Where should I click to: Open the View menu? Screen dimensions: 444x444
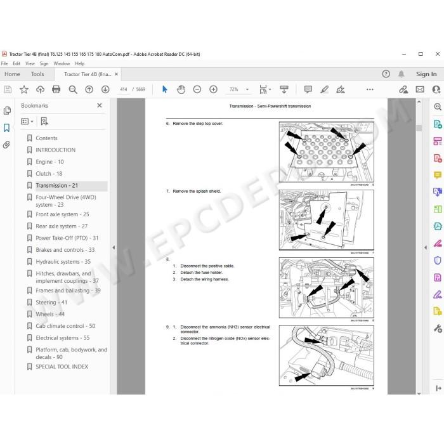pos(30,63)
